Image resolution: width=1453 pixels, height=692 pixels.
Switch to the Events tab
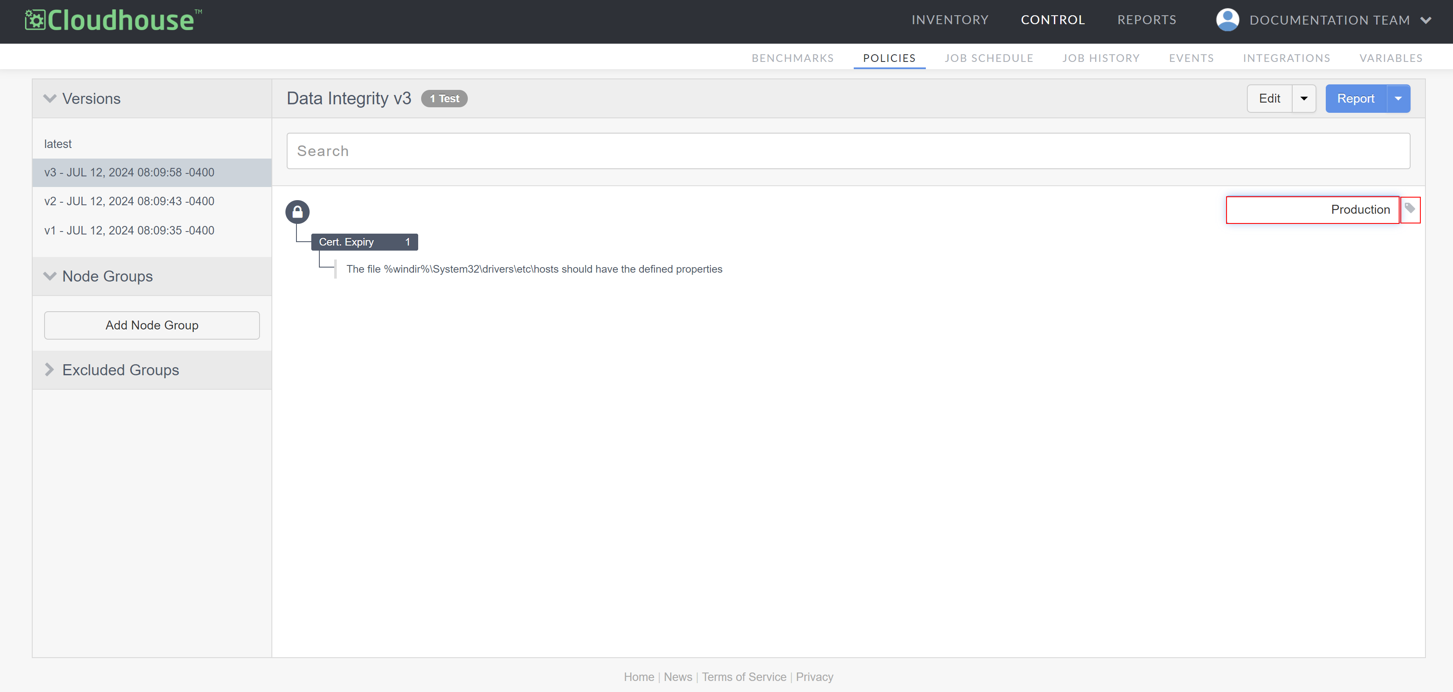coord(1191,58)
